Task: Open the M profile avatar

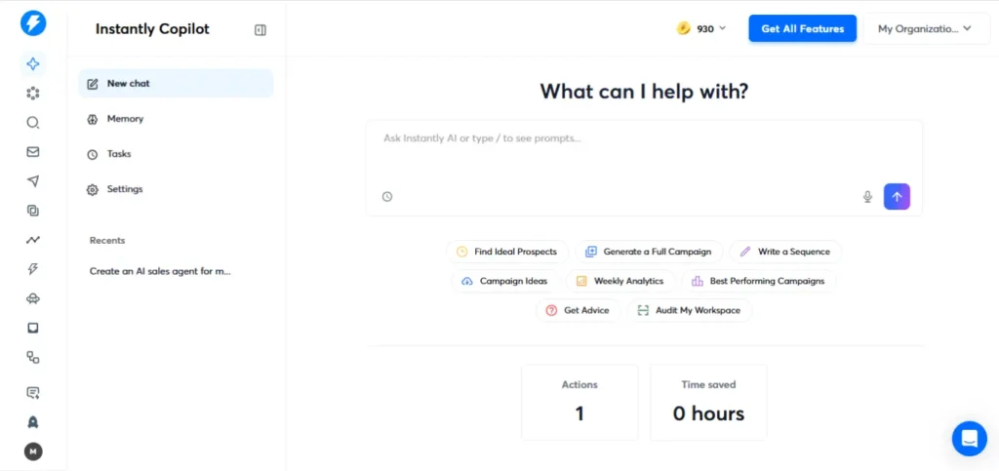Action: point(33,451)
